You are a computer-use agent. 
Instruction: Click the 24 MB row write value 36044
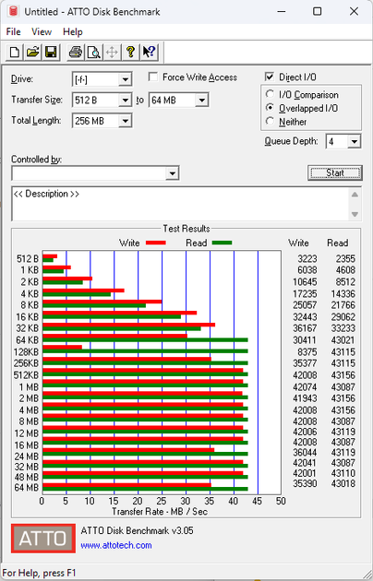[305, 453]
